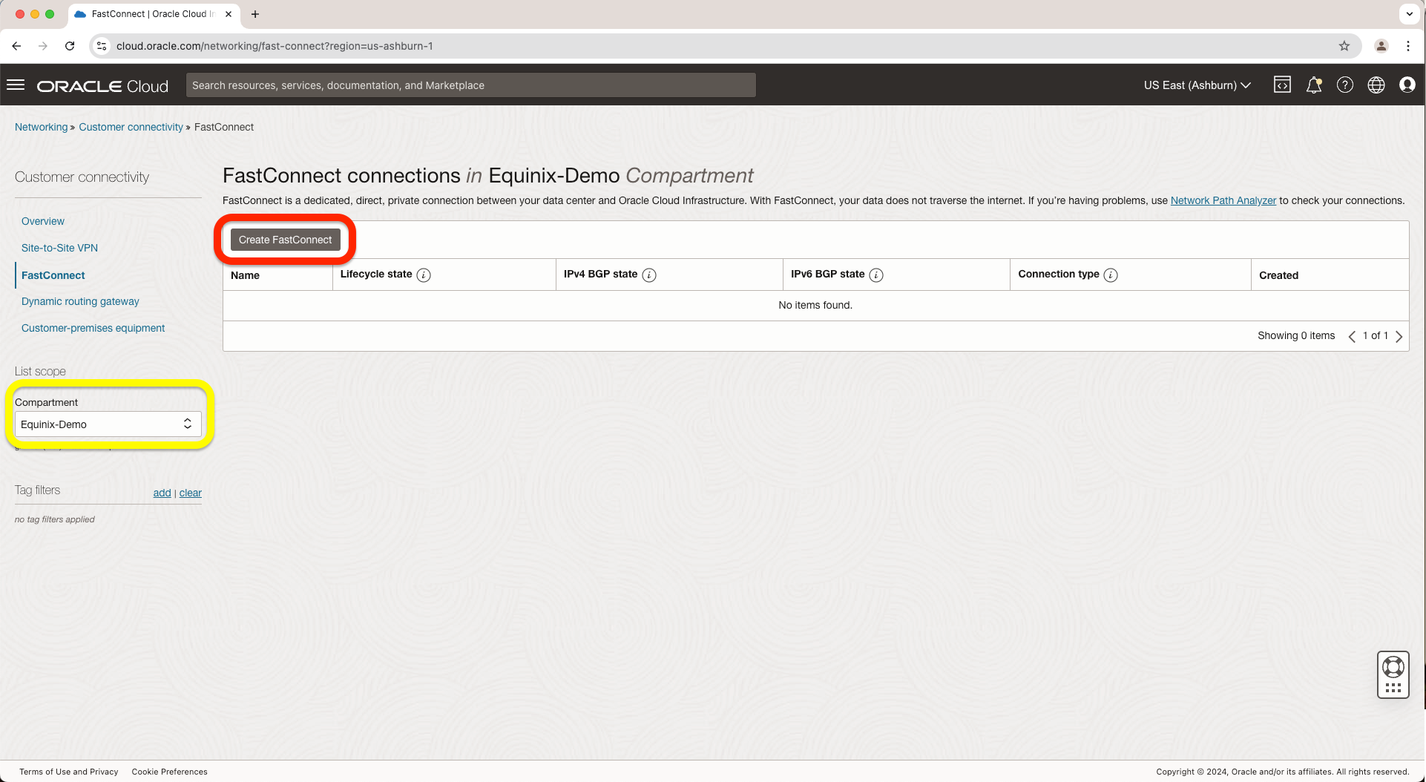
Task: Open the Network Path Analyzer link
Action: tap(1223, 200)
